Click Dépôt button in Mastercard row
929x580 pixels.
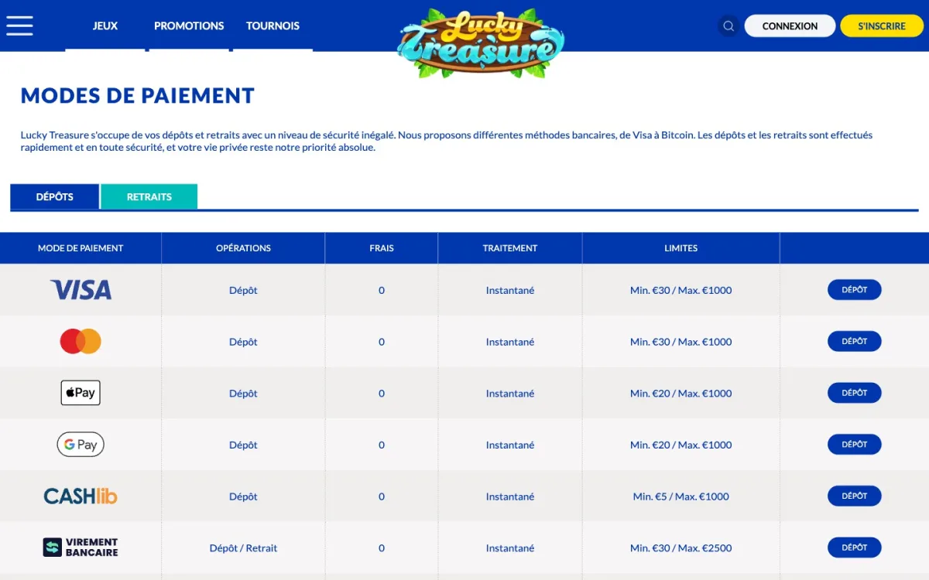click(x=855, y=341)
